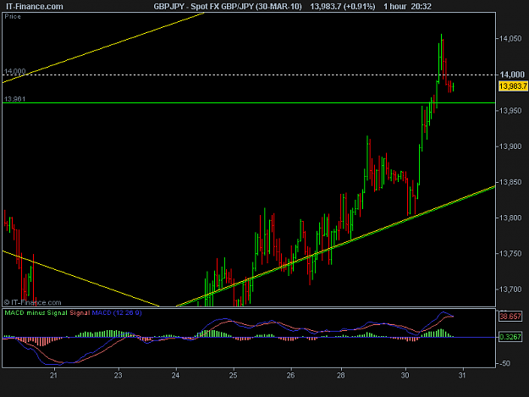This screenshot has width=529, height=397.
Task: Click the blue 'MACD (12 26 9)' legend
Action: 117,313
